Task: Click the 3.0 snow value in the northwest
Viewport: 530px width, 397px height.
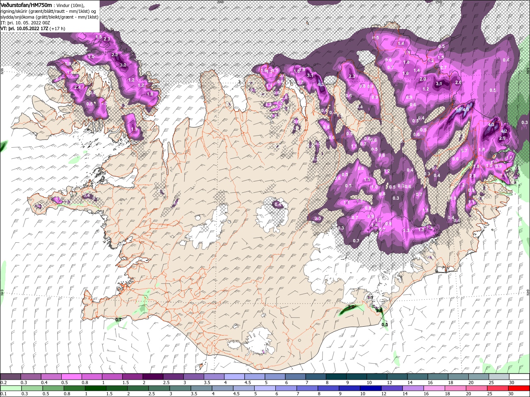Action: (x=123, y=65)
